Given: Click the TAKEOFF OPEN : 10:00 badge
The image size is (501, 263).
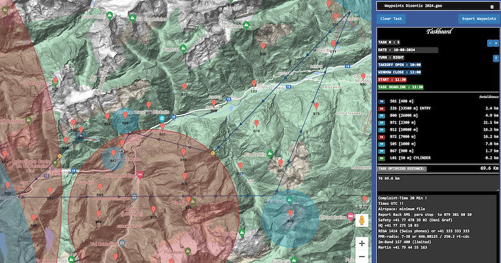Looking at the screenshot, I should coord(400,65).
